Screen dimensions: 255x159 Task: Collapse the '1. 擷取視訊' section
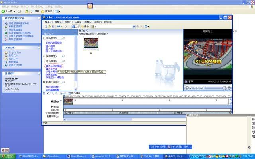[75, 38]
